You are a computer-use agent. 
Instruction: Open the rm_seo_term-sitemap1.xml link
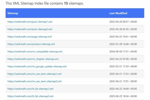pos(34,74)
